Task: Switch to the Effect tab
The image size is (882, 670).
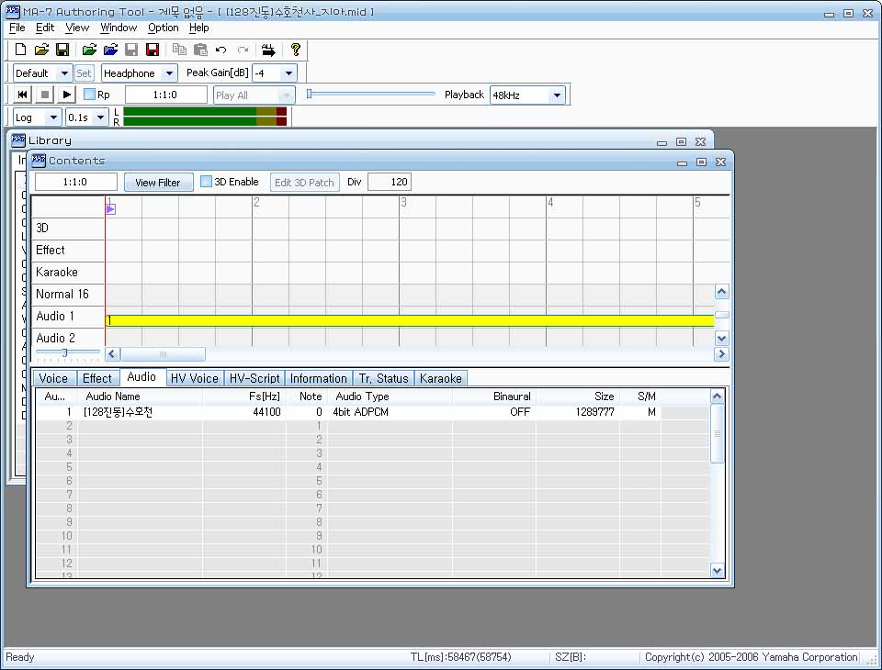Action: click(97, 378)
